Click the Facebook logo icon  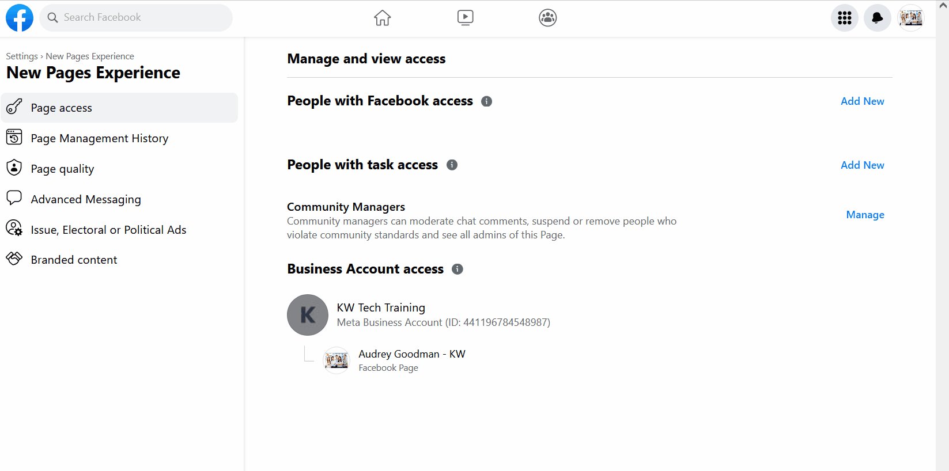point(20,18)
